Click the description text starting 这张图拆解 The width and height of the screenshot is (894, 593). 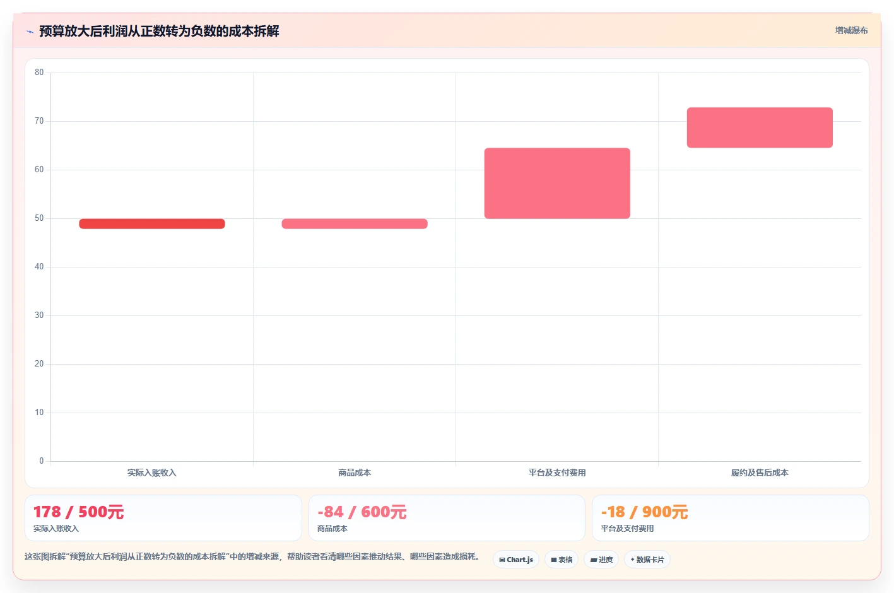click(x=254, y=557)
